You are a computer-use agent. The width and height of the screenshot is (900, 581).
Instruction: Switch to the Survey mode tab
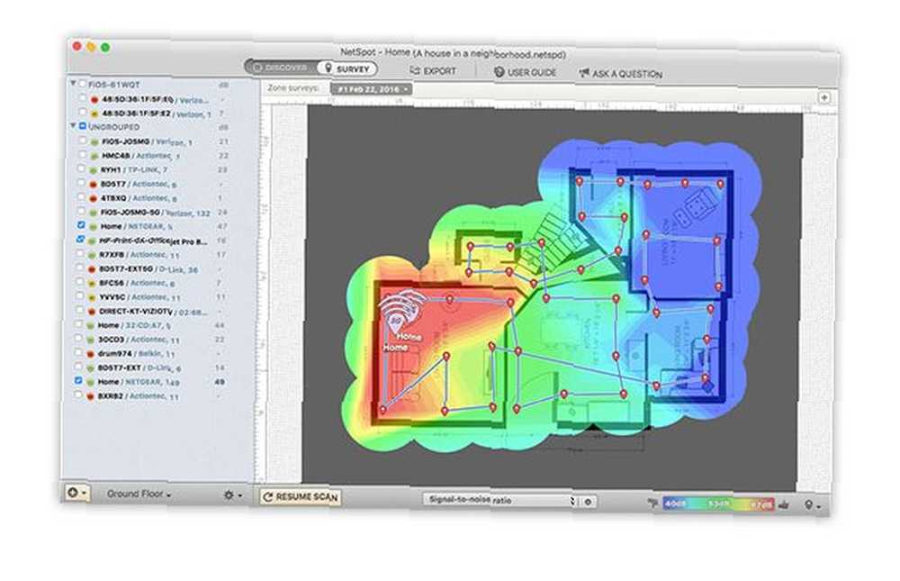click(x=346, y=68)
